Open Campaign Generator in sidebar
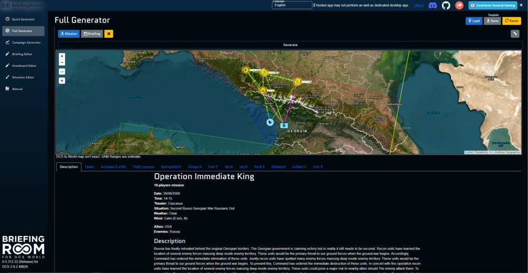 [x=23, y=42]
